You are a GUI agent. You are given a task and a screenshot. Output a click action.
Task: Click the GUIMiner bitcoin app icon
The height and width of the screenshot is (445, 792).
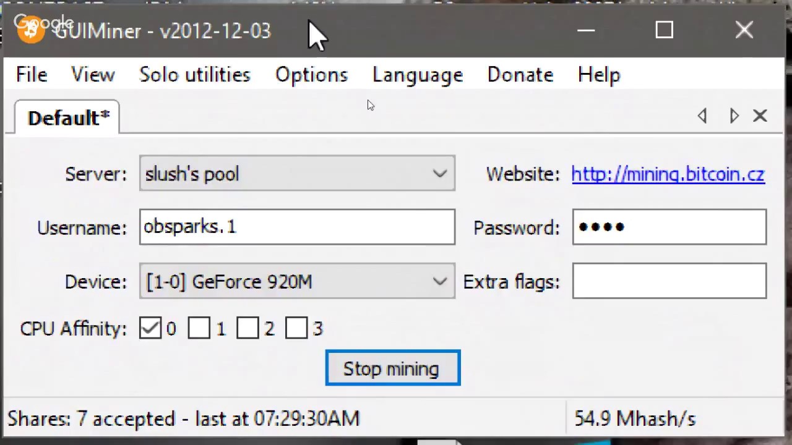[x=30, y=30]
